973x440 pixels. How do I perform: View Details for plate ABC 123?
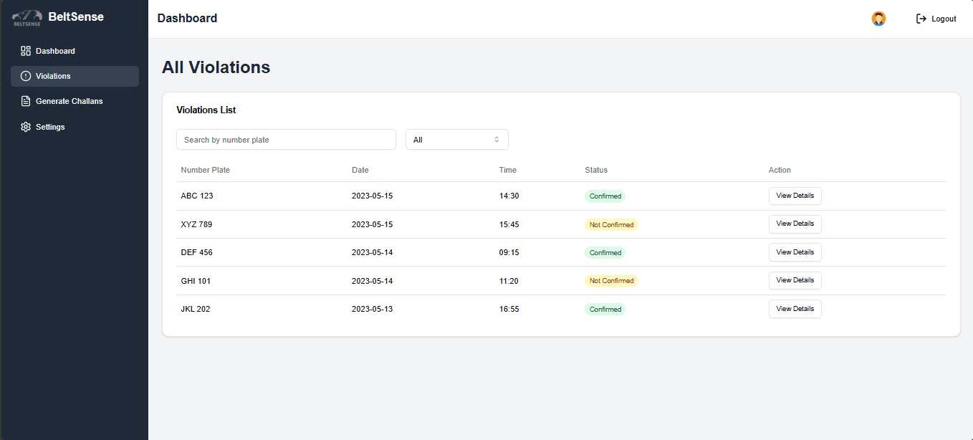pyautogui.click(x=795, y=196)
